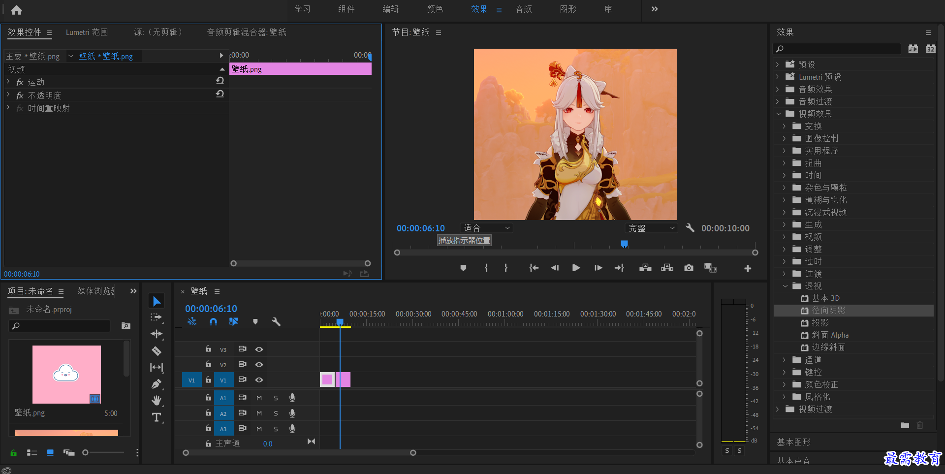Expand the 音频效果 folder
This screenshot has width=945, height=474.
[778, 89]
